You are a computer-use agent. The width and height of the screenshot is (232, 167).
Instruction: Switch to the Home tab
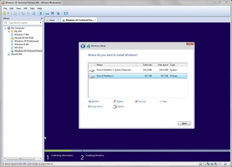point(52,20)
